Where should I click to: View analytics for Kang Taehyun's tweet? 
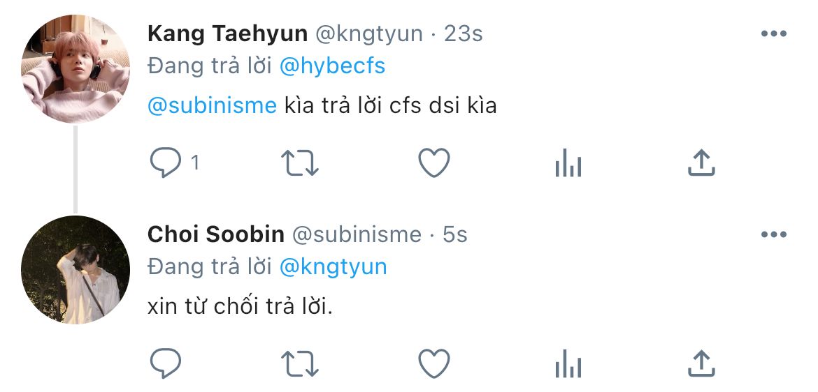[x=568, y=164]
